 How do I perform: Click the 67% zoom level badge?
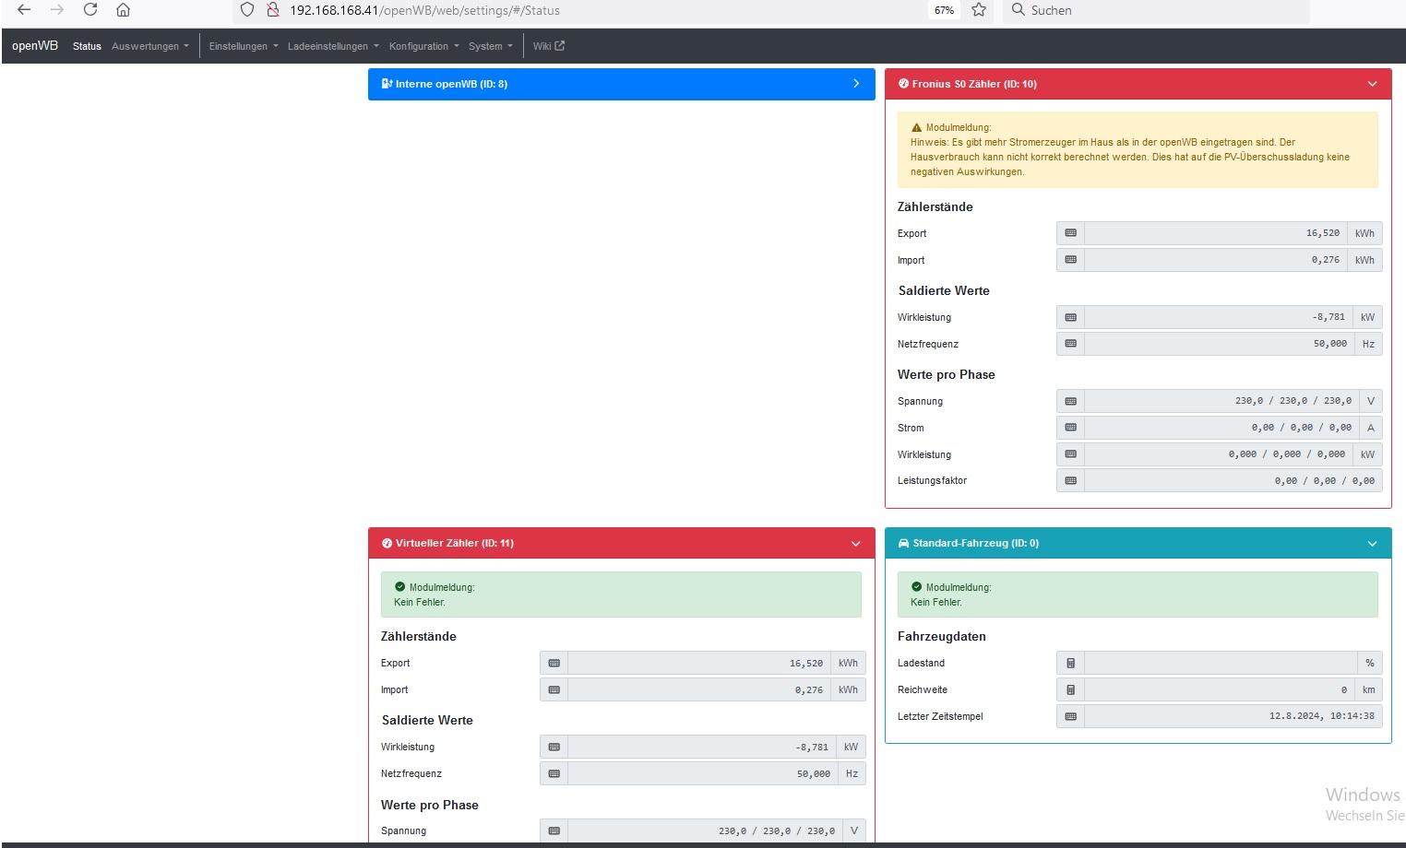coord(944,10)
